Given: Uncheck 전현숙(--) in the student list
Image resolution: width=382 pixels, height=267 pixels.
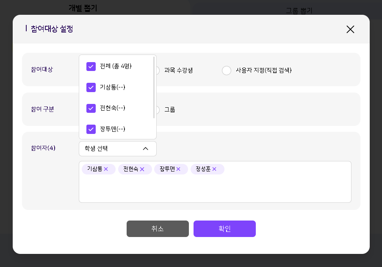Looking at the screenshot, I should point(91,108).
